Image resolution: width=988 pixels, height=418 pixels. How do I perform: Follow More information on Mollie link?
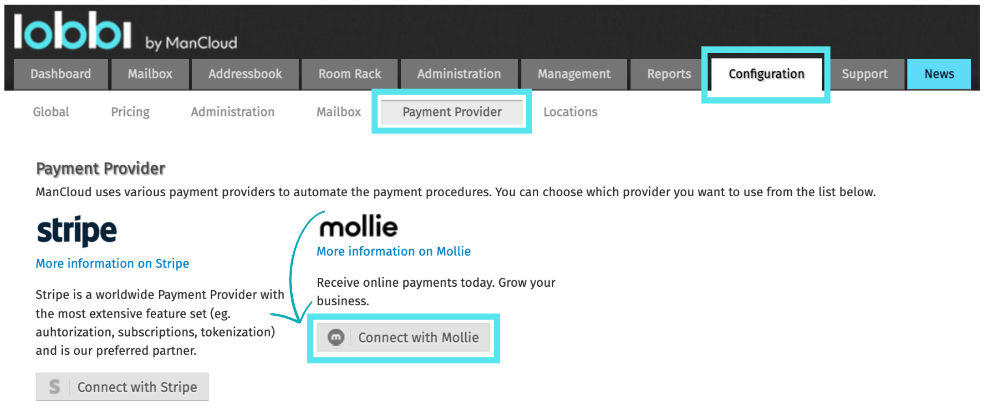pos(394,251)
